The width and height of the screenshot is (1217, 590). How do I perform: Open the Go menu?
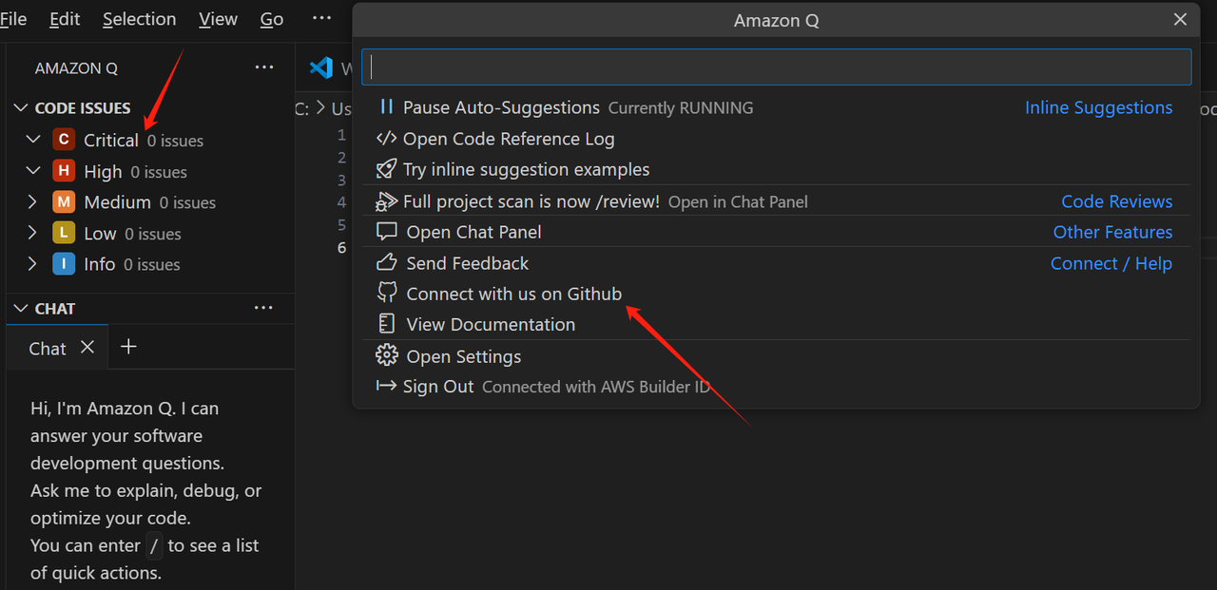(272, 19)
